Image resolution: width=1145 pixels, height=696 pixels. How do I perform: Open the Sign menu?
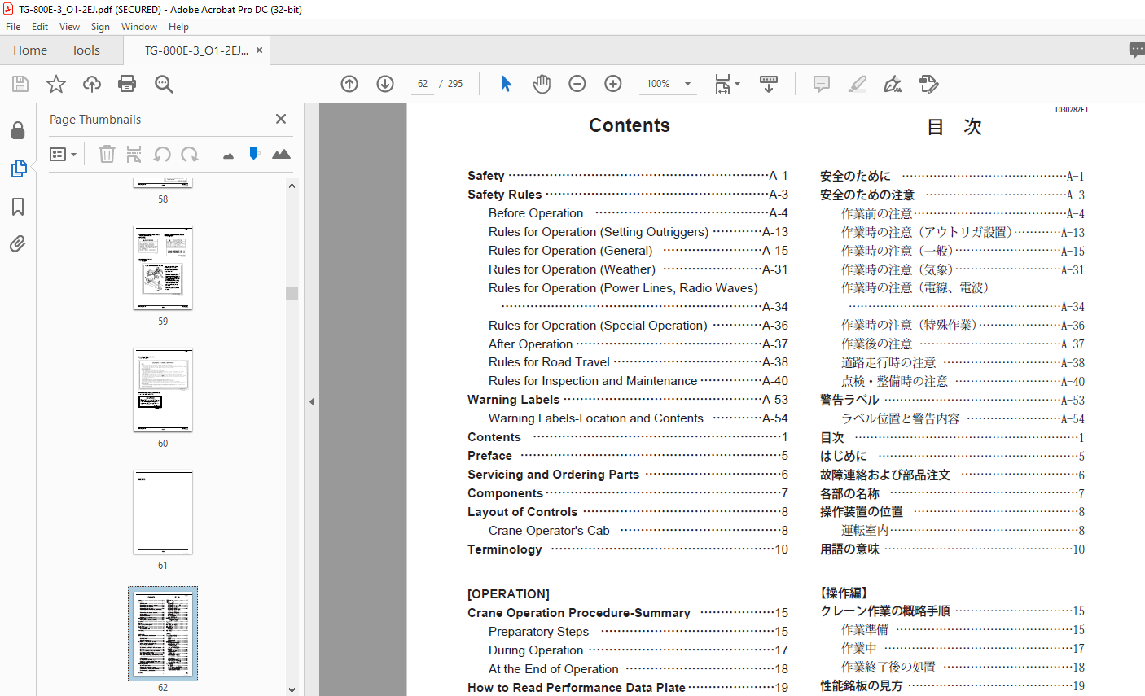pyautogui.click(x=100, y=27)
